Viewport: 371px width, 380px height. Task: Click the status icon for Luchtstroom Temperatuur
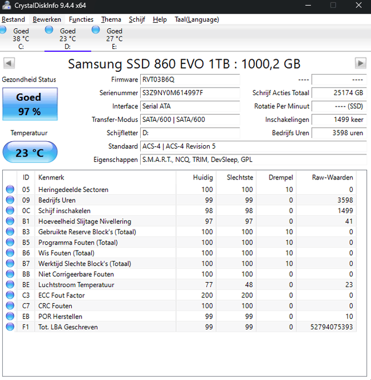pyautogui.click(x=10, y=284)
